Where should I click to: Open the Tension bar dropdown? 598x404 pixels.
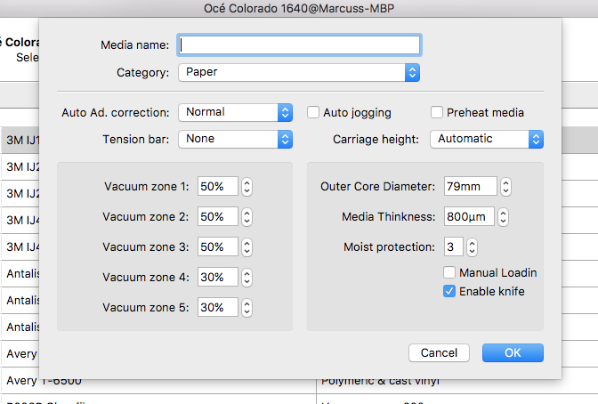[x=235, y=139]
